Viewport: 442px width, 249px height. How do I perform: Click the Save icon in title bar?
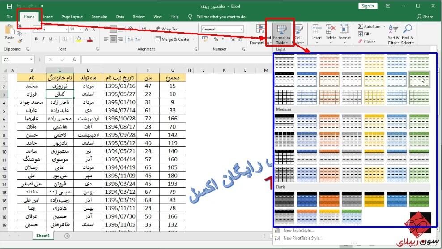click(x=9, y=6)
